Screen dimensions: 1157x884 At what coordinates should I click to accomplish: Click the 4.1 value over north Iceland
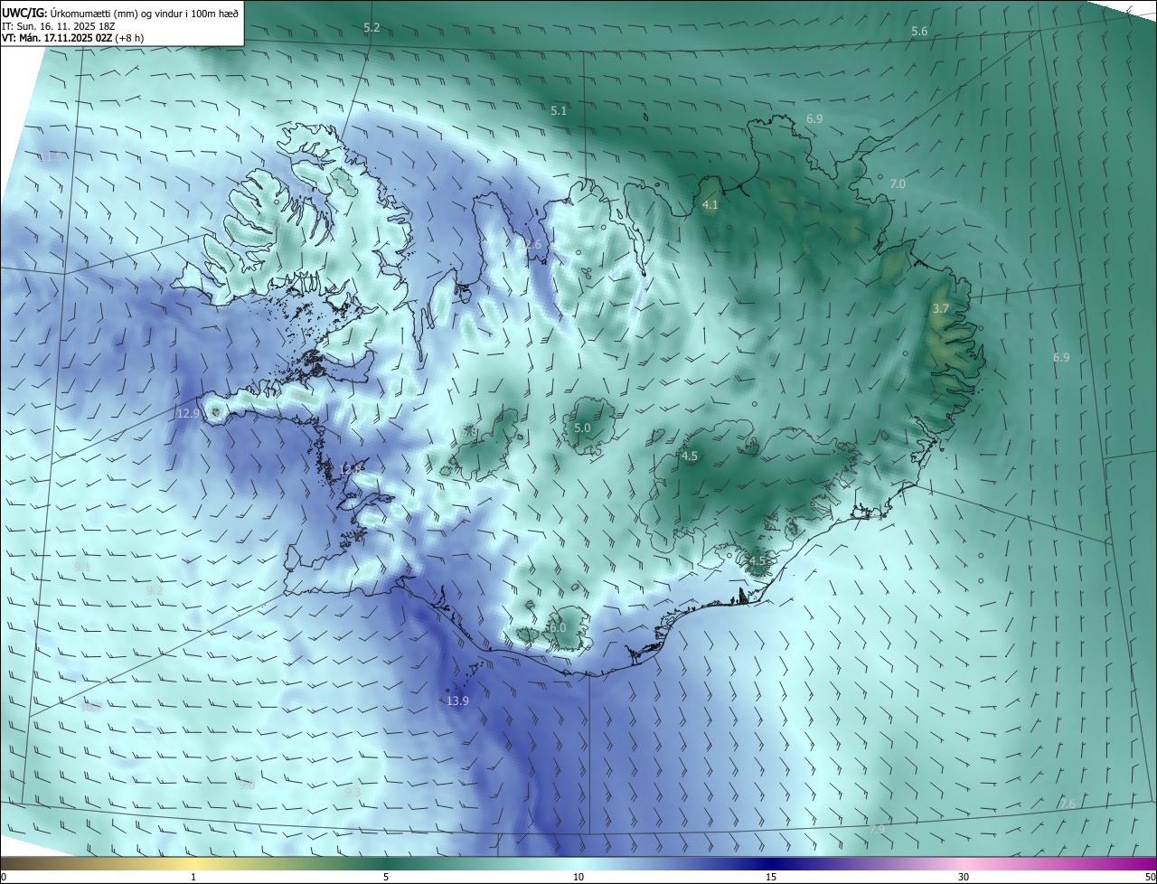click(710, 205)
